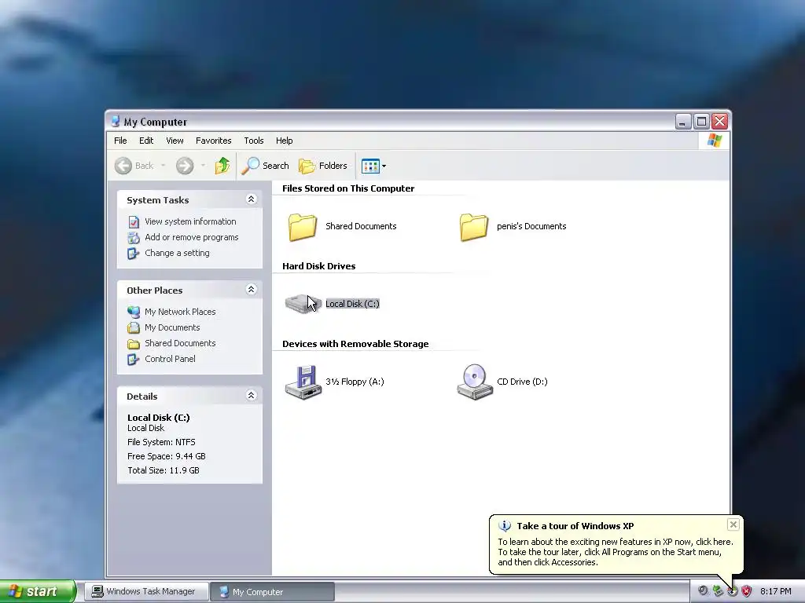Click the My Documents sidebar icon

(134, 327)
